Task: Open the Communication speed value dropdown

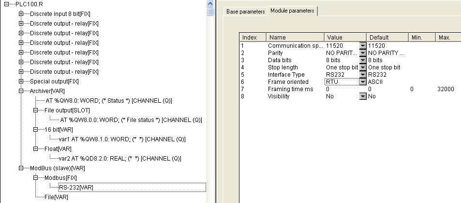Action: point(362,45)
